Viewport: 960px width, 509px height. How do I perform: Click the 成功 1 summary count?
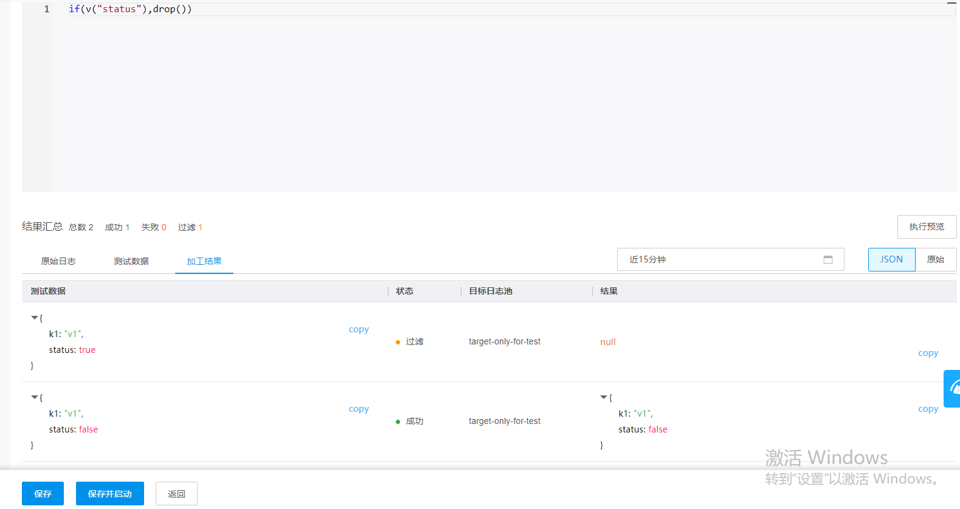point(117,227)
